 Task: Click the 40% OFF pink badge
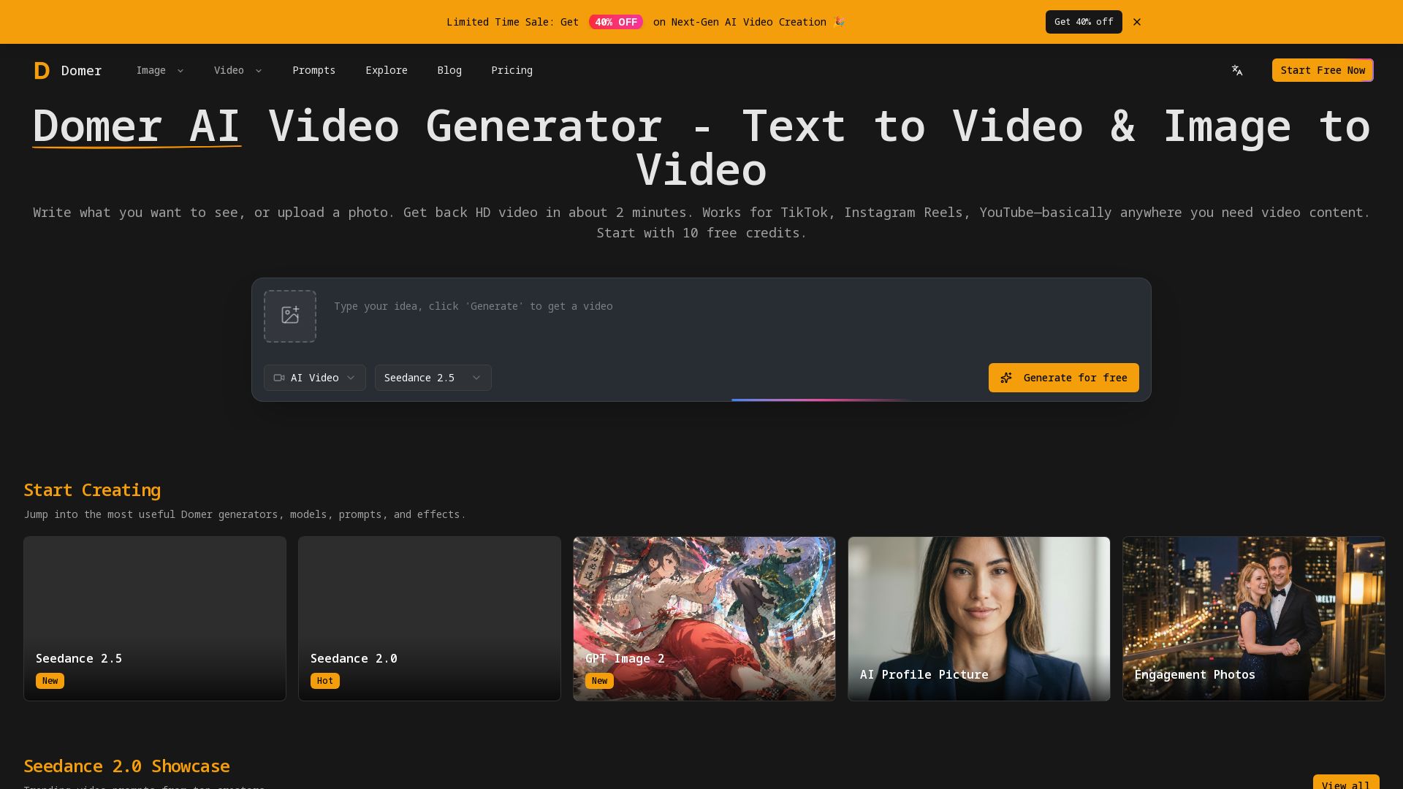click(616, 22)
